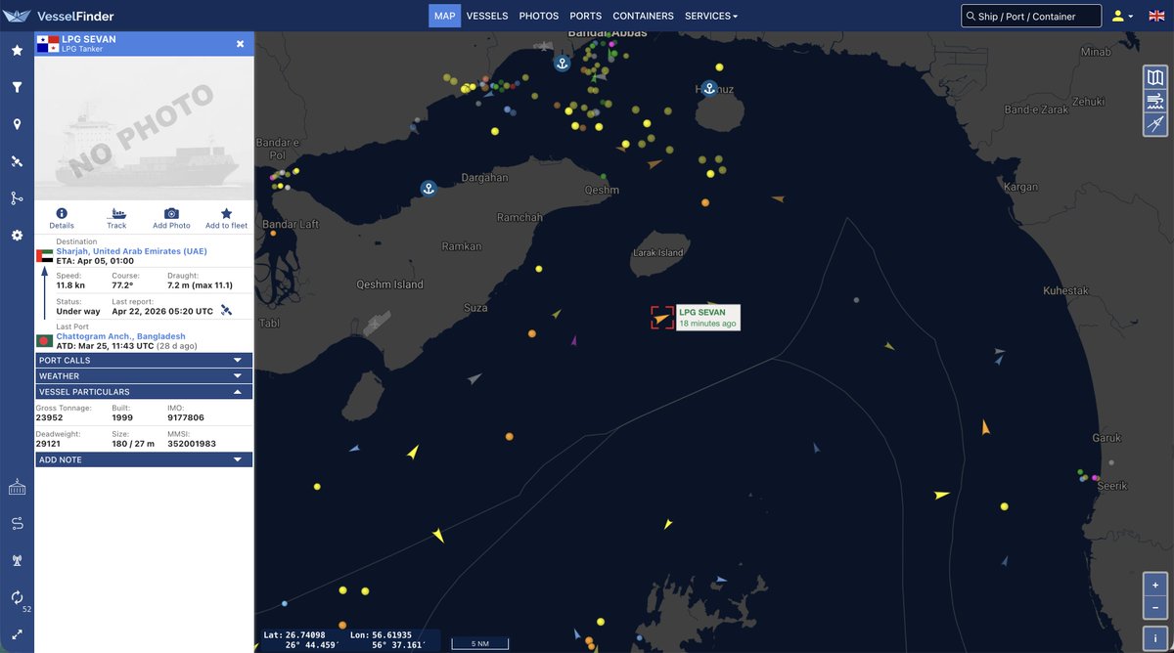Image resolution: width=1174 pixels, height=653 pixels.
Task: Open favorites star in left sidebar
Action: pyautogui.click(x=17, y=50)
